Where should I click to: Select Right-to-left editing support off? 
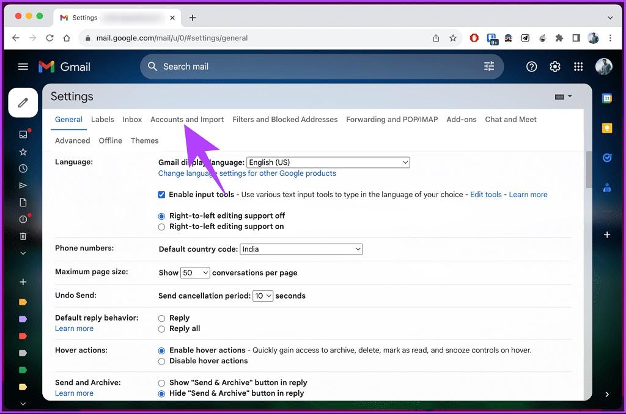click(x=161, y=216)
